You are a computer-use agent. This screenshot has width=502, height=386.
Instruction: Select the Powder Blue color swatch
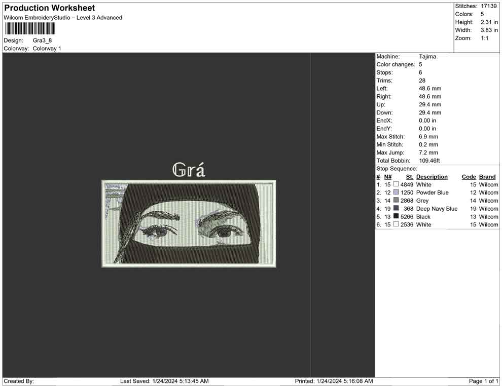[396, 192]
